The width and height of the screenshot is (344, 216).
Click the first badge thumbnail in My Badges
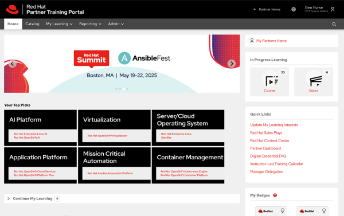pyautogui.click(x=271, y=211)
